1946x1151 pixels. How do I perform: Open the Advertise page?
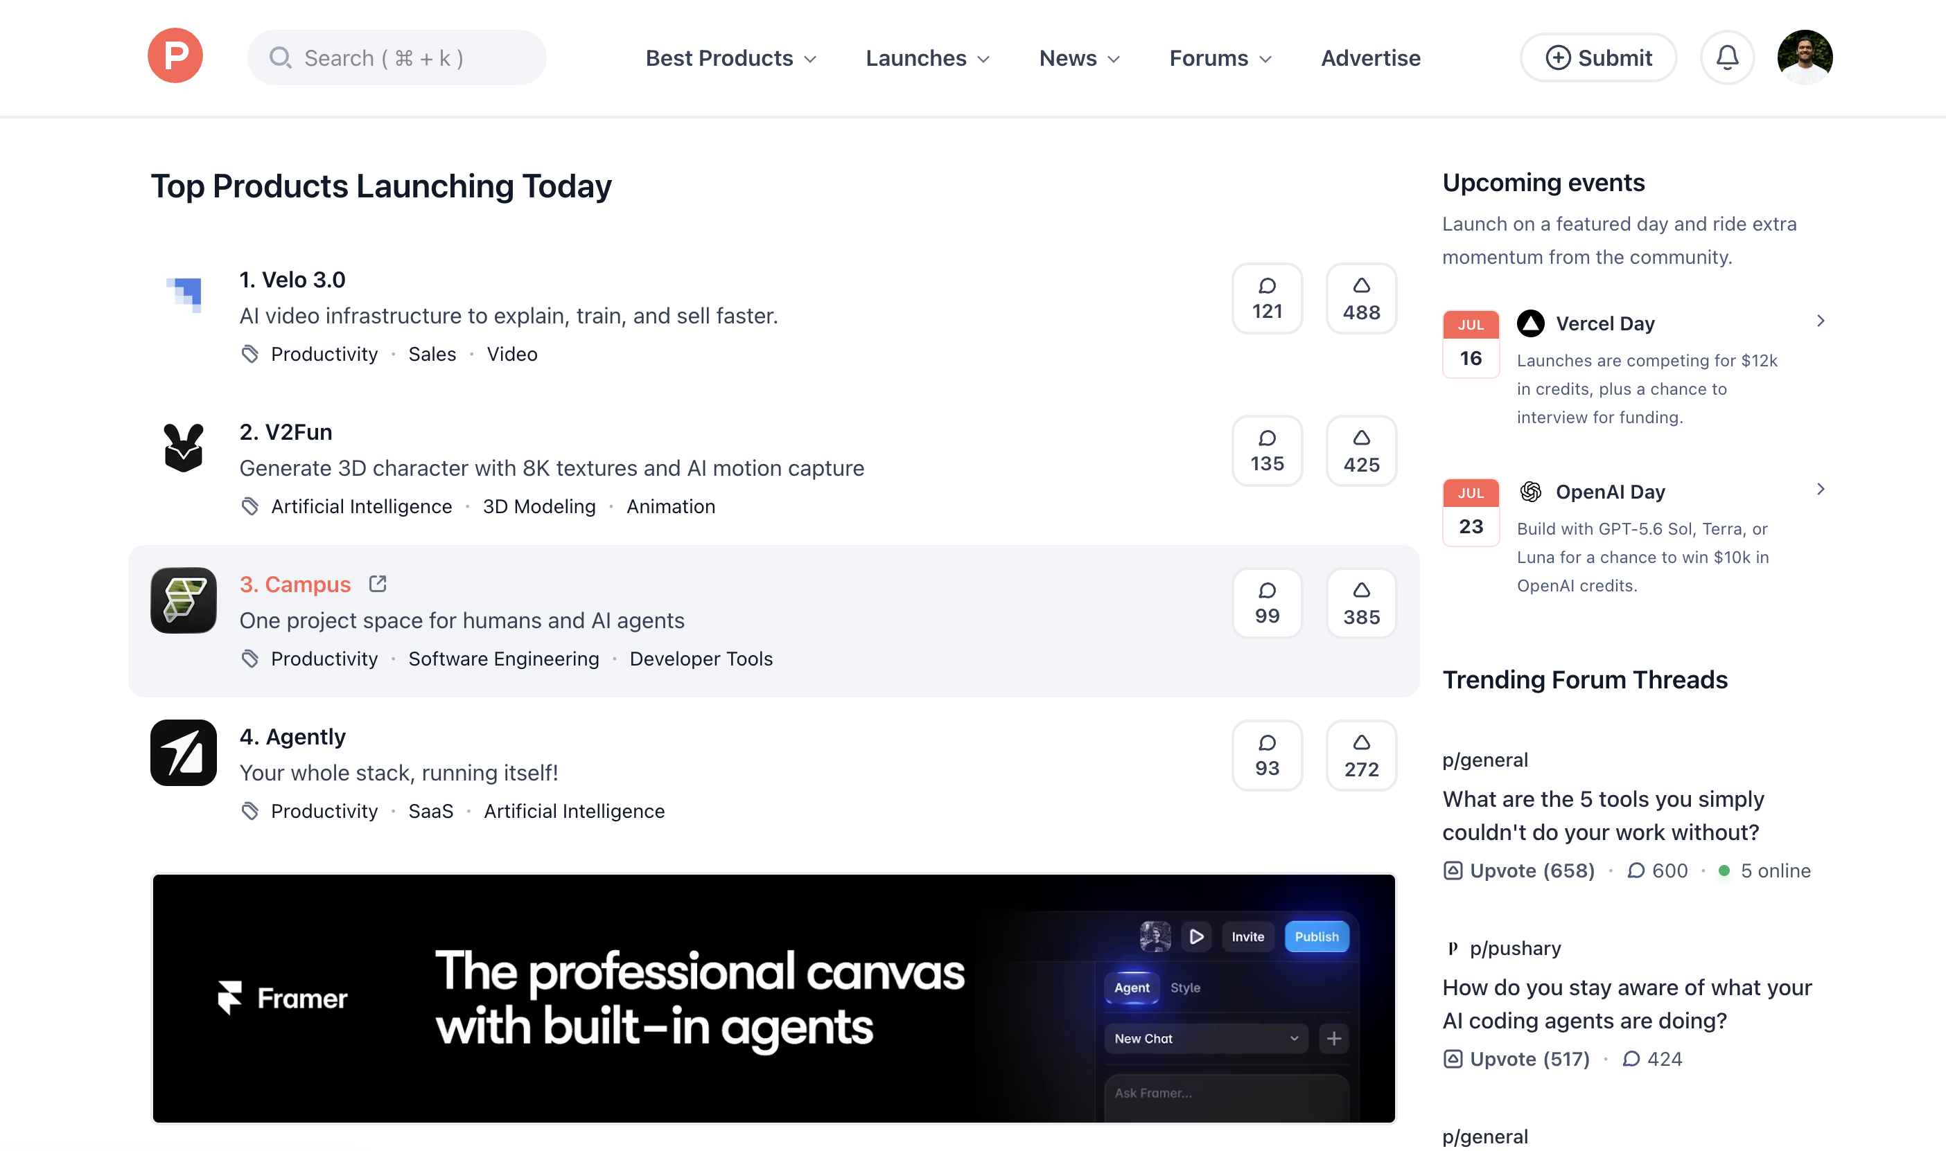(x=1370, y=58)
